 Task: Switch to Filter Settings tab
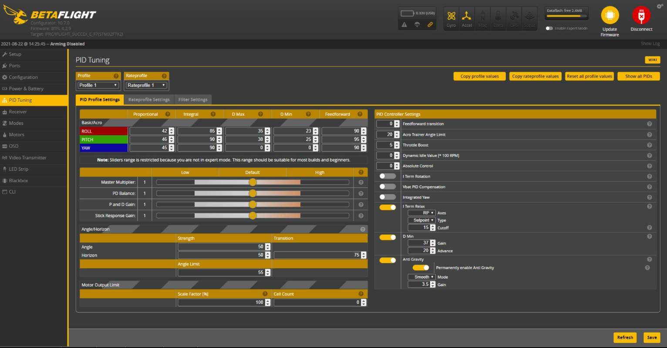pos(193,100)
